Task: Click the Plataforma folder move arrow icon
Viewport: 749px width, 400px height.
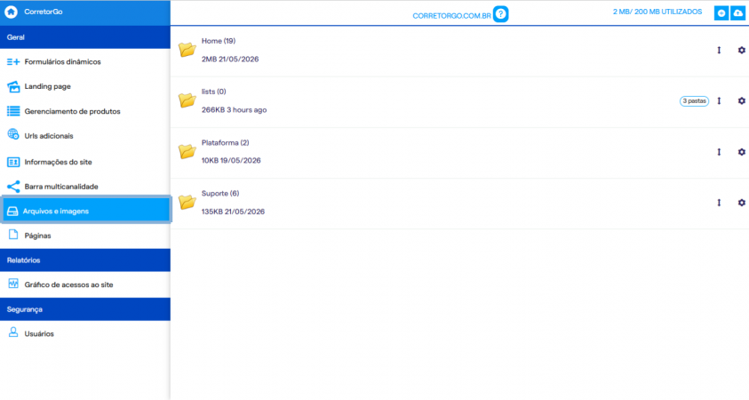Action: 719,152
